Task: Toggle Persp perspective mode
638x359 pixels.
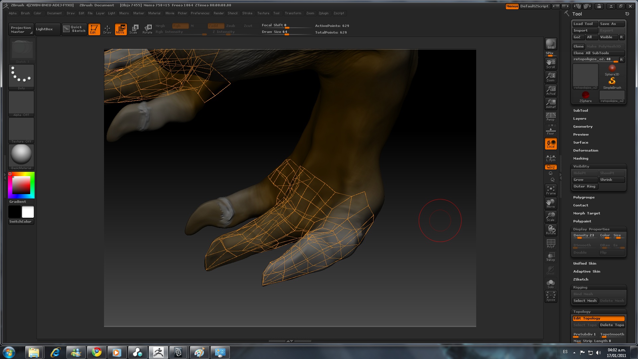Action: (x=551, y=117)
